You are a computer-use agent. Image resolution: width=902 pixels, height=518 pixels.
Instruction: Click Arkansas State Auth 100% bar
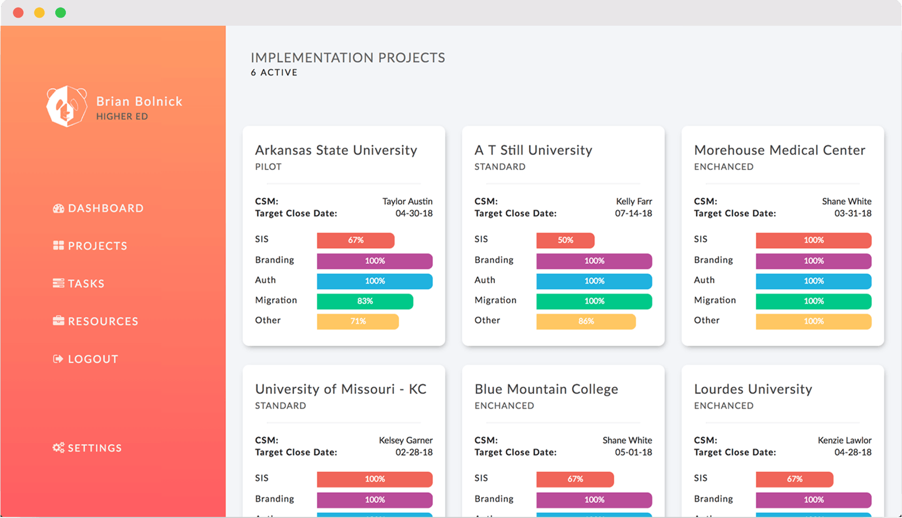tap(375, 281)
